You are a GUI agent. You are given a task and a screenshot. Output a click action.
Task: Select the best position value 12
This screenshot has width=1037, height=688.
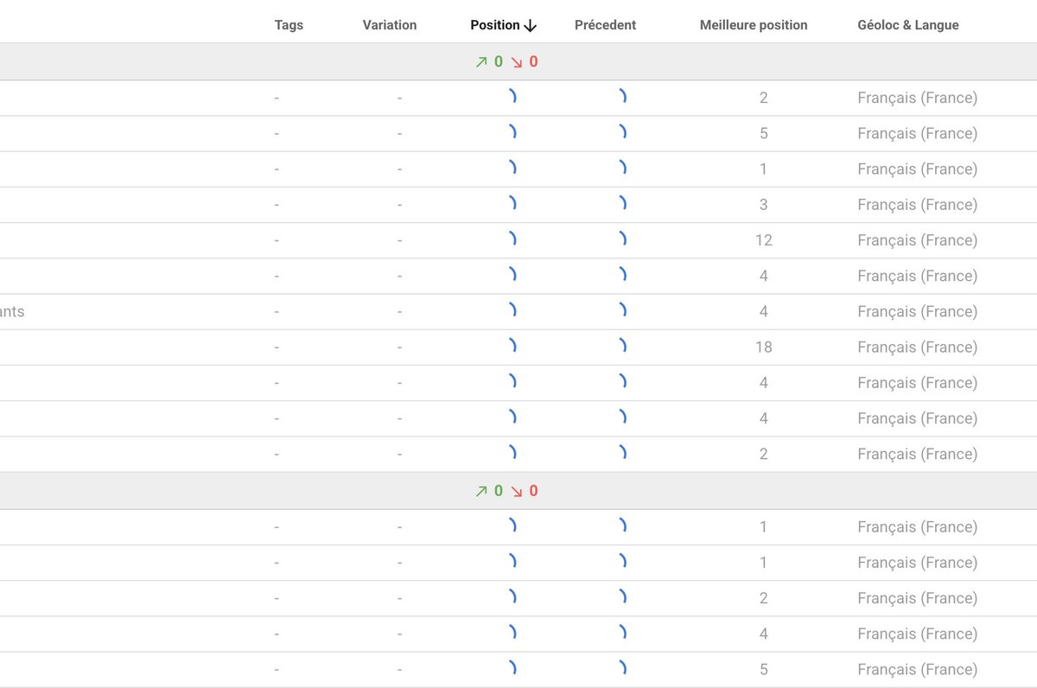pyautogui.click(x=763, y=240)
